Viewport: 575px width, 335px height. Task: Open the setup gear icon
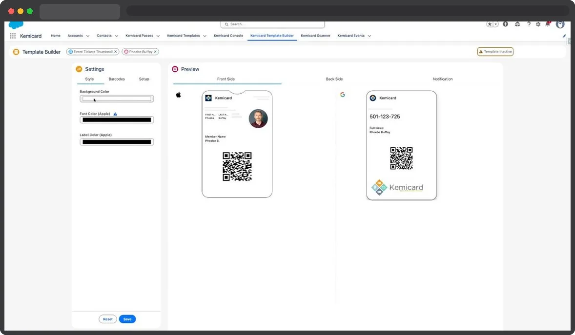click(x=538, y=24)
